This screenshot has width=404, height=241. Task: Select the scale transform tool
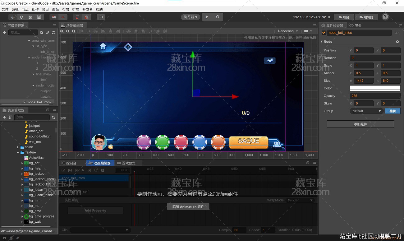click(30, 17)
